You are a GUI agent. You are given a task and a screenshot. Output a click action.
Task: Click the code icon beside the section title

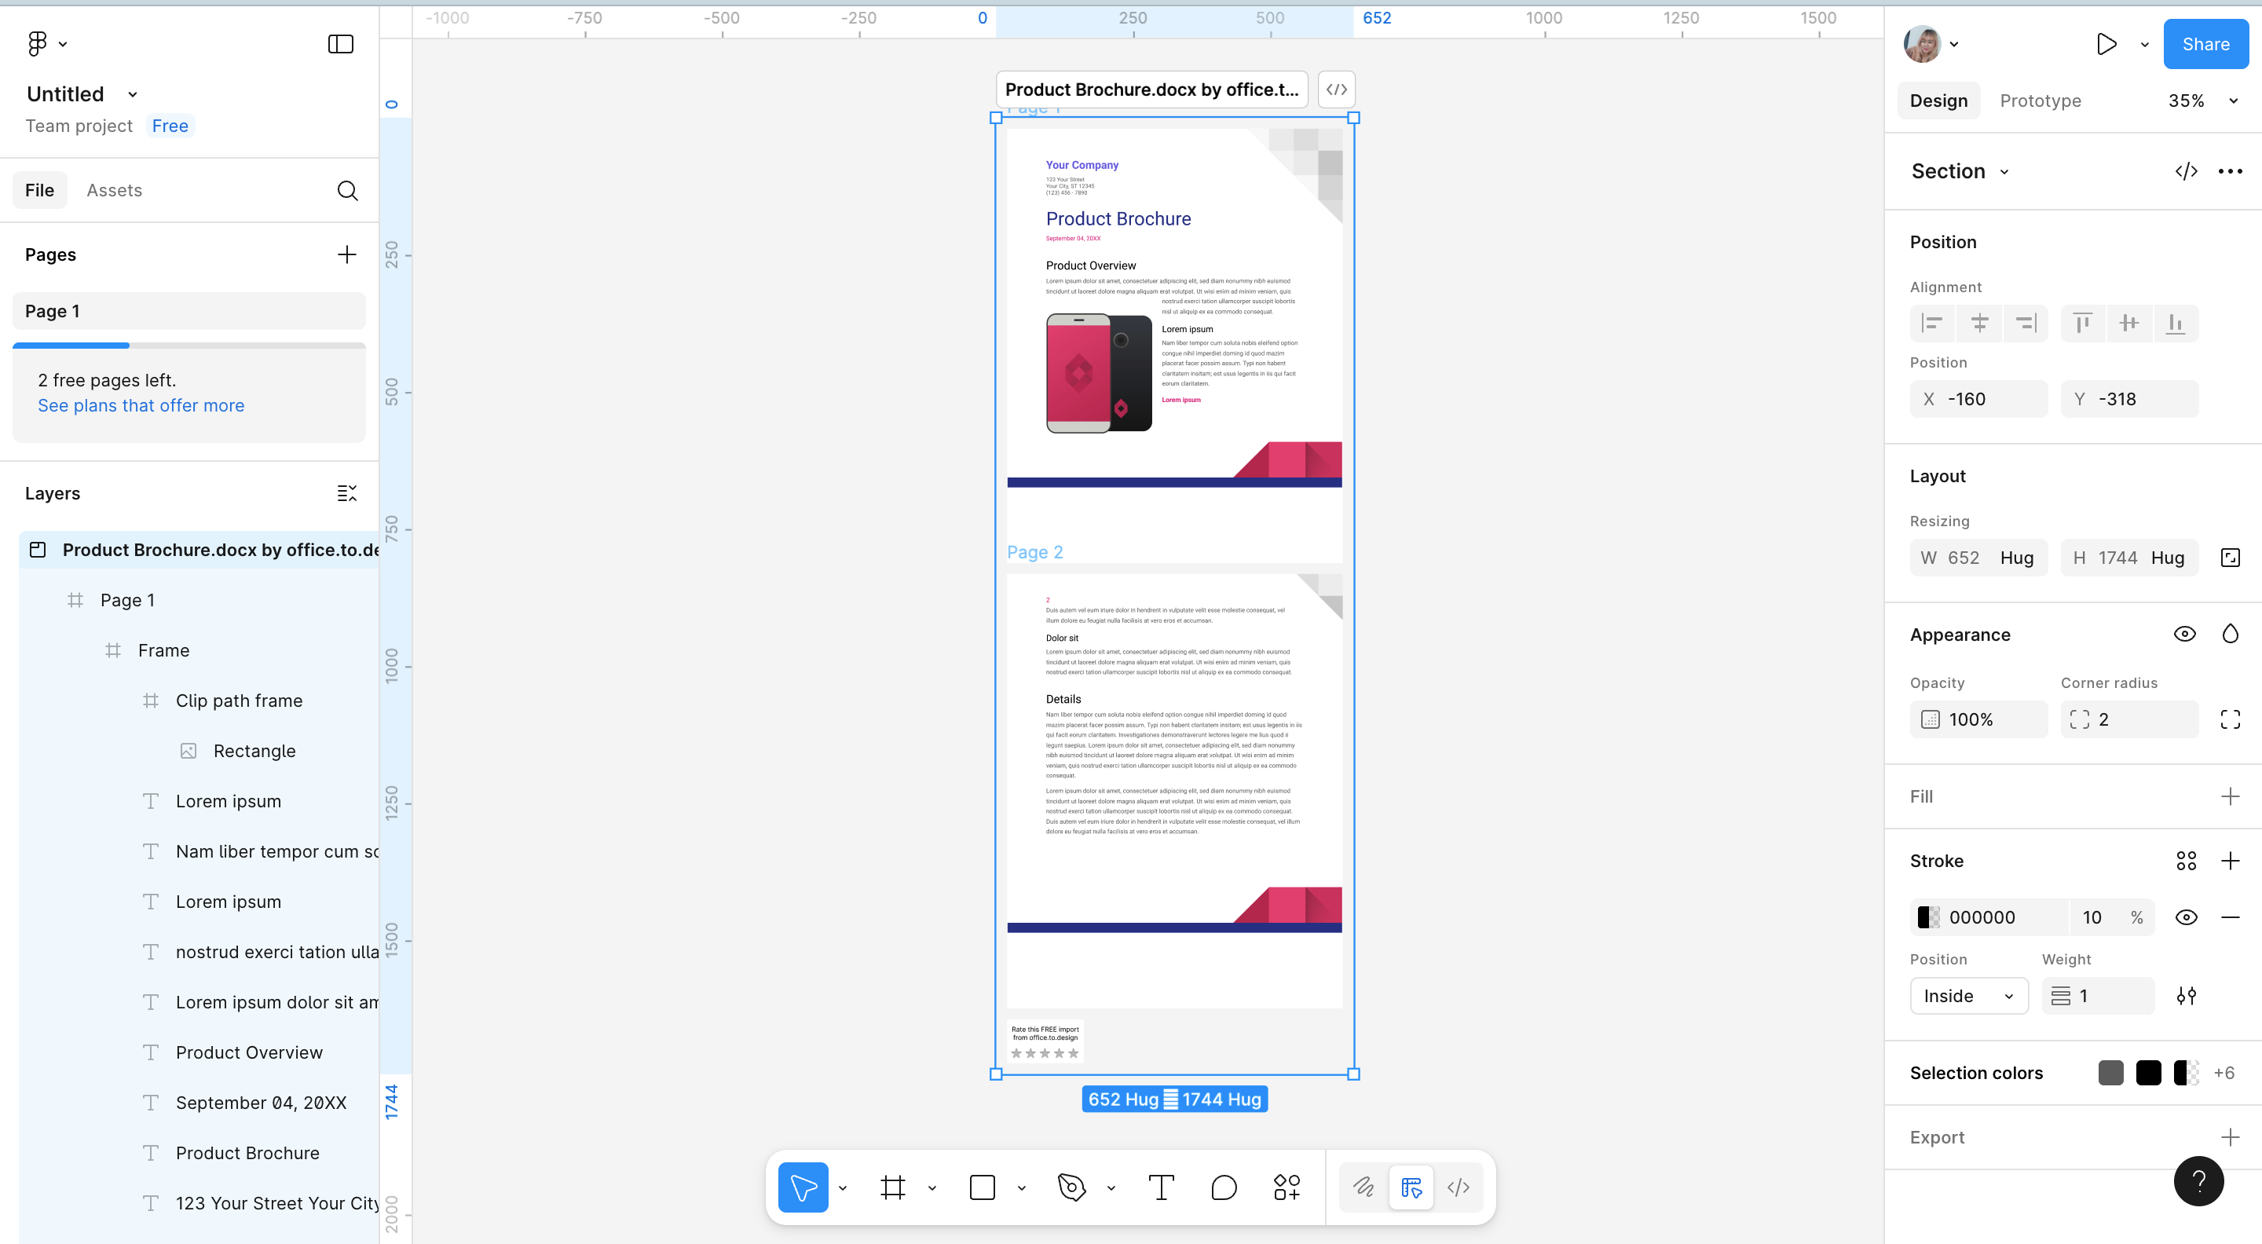click(x=1337, y=90)
